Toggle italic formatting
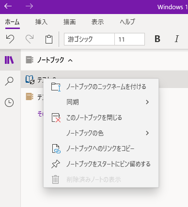 (177, 39)
